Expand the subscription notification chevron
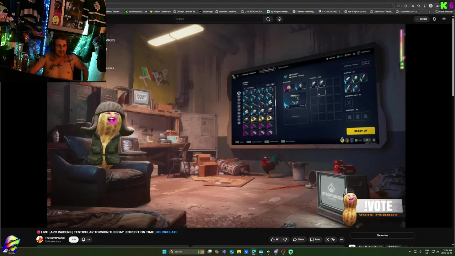The height and width of the screenshot is (256, 455). [x=89, y=240]
